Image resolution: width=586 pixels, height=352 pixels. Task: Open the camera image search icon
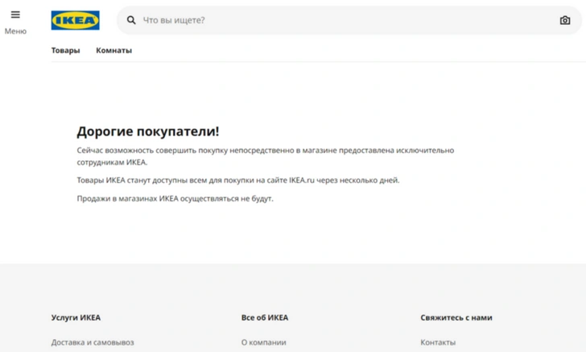point(565,20)
